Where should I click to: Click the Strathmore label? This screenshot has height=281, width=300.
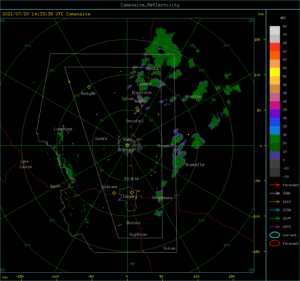(162, 198)
